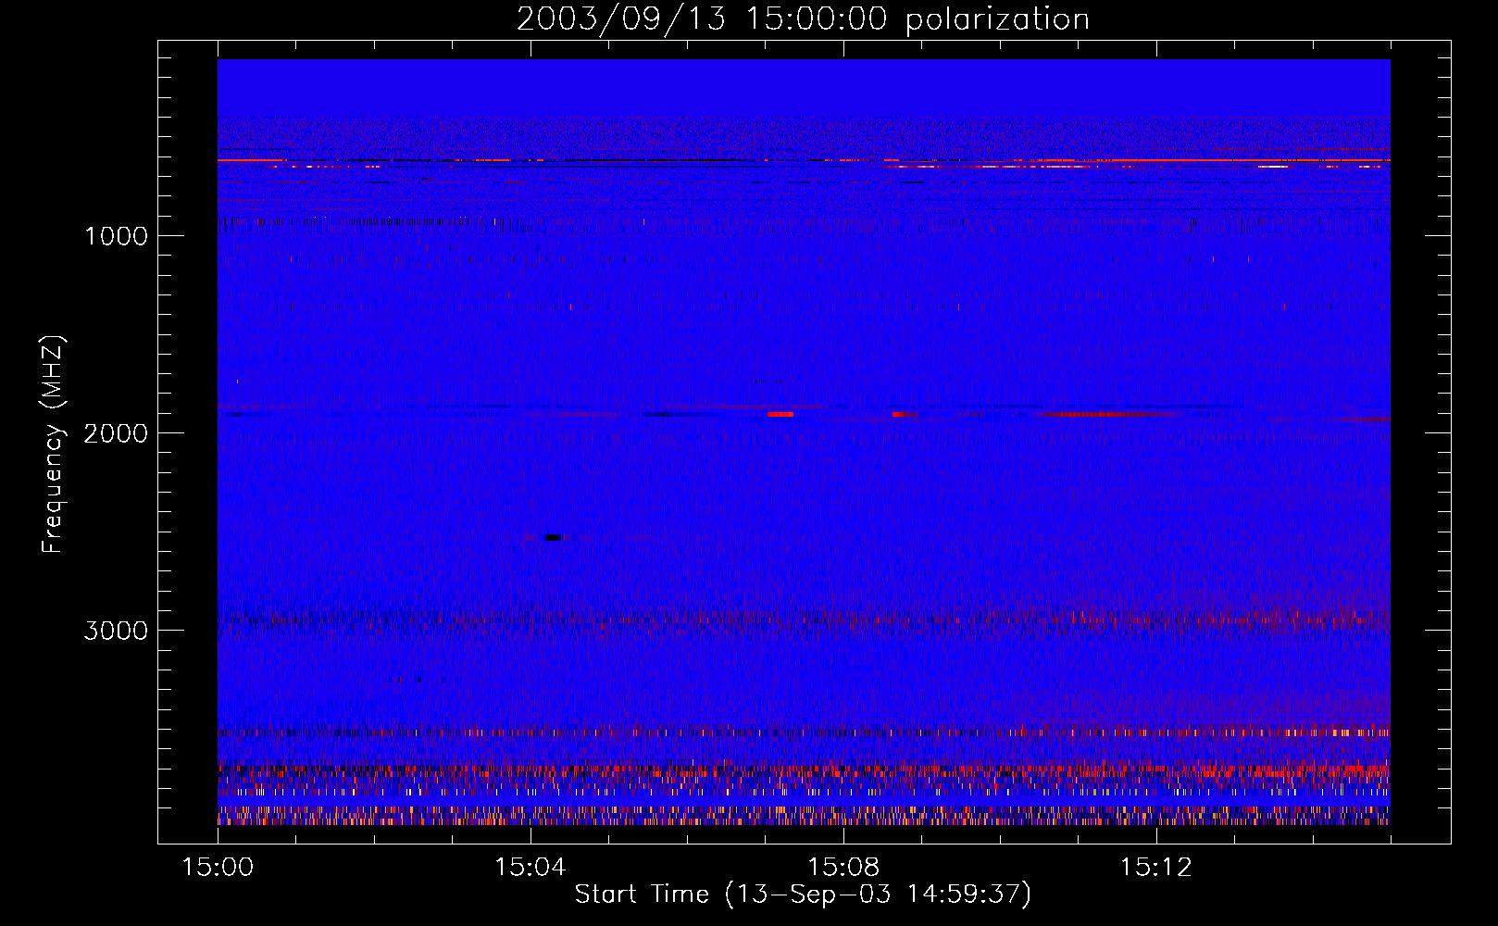Click the "15:04" time tick label
This screenshot has width=1498, height=926.
tap(531, 868)
